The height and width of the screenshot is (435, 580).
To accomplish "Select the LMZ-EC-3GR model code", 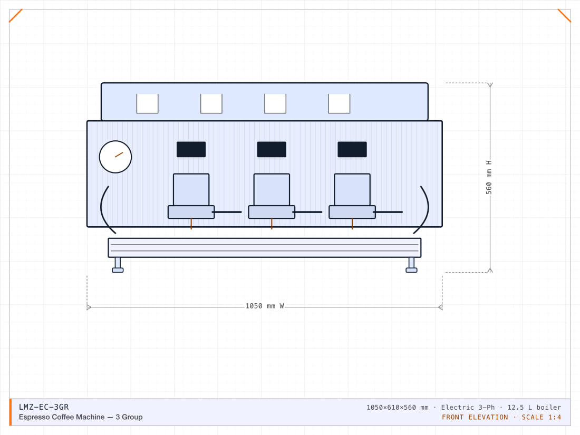I will point(44,407).
